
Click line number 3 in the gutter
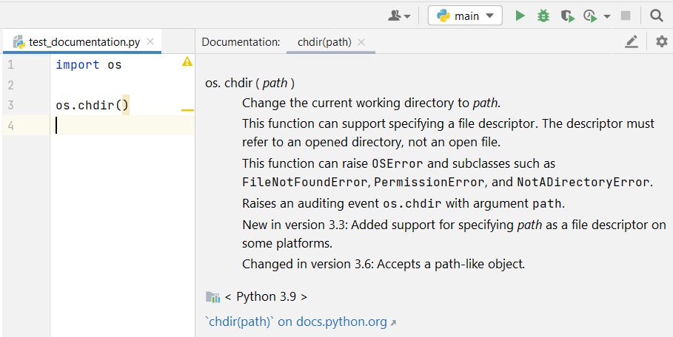pyautogui.click(x=10, y=105)
